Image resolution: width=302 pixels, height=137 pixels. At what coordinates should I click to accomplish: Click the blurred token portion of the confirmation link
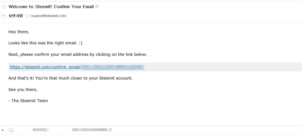(113, 67)
